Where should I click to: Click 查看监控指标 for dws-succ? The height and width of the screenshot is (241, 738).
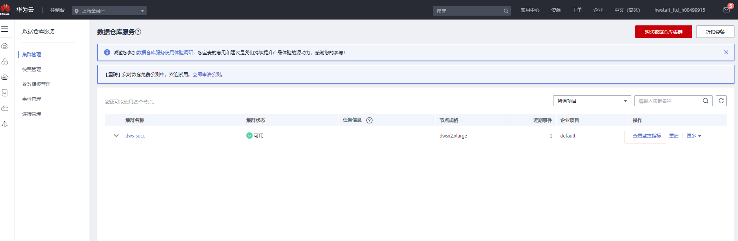[647, 136]
